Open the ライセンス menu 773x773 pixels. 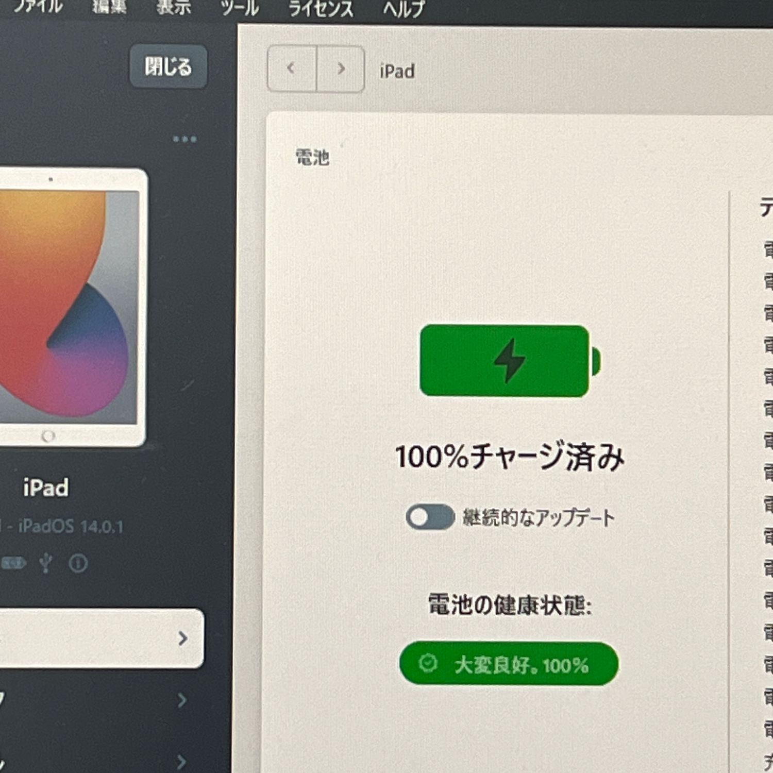click(x=321, y=8)
